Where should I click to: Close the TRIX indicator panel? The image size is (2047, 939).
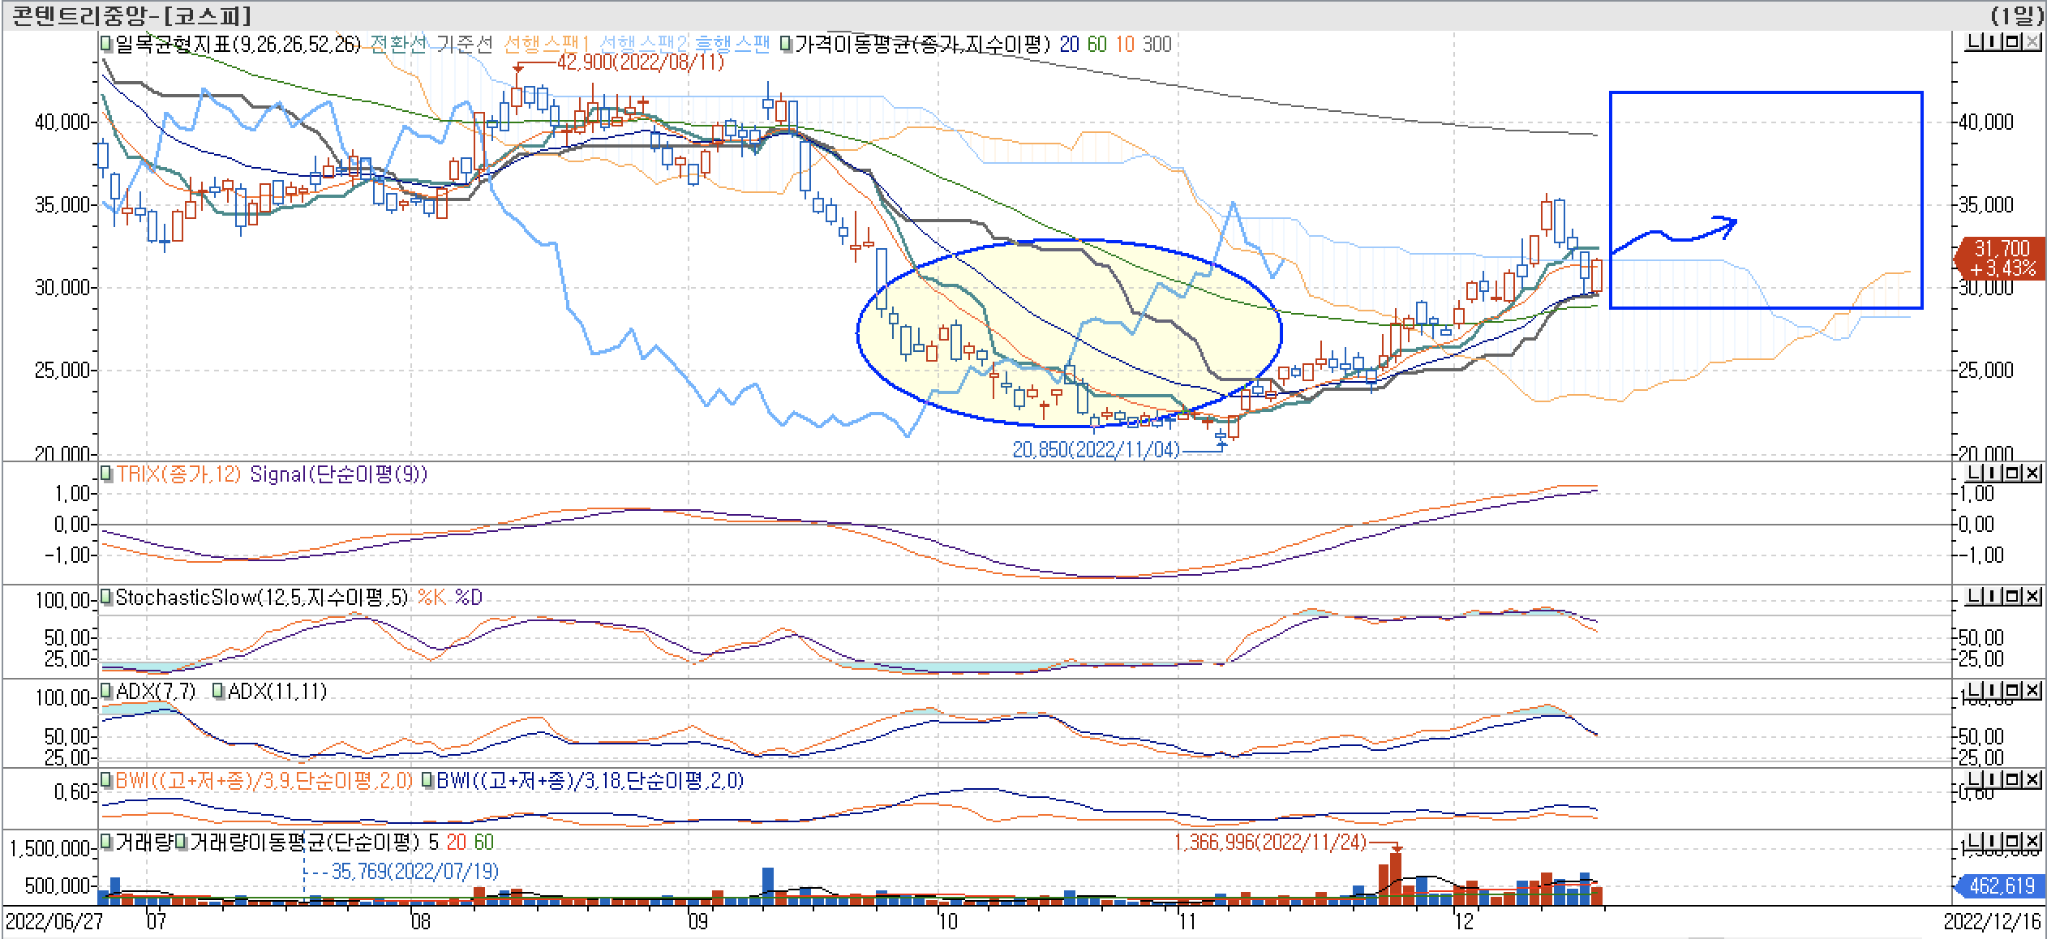coord(2032,474)
